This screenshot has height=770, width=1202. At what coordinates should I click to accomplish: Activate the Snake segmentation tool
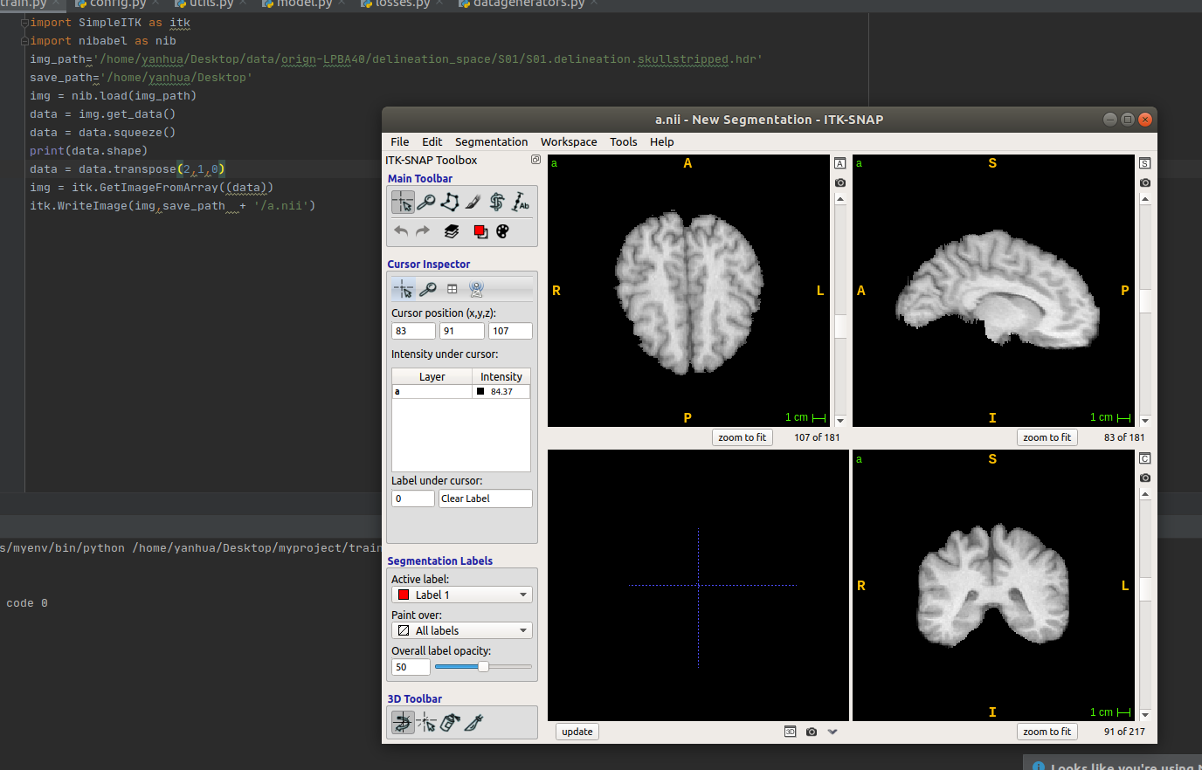click(x=497, y=203)
